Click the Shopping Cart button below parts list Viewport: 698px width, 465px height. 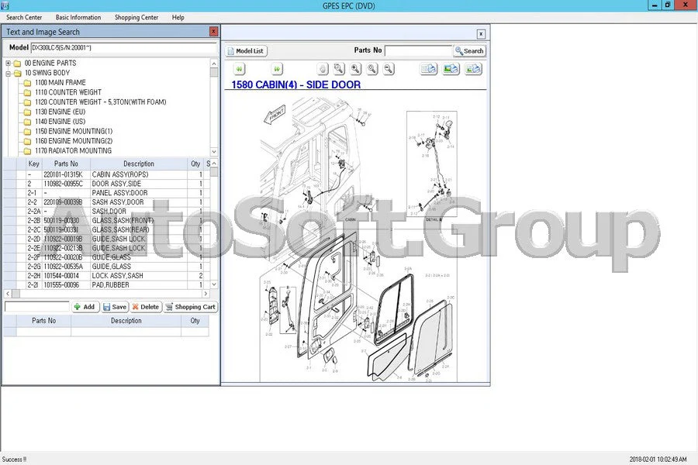(x=190, y=306)
